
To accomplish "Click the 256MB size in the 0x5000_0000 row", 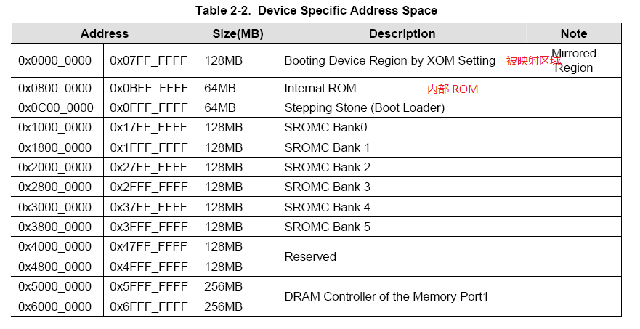I will tap(223, 287).
